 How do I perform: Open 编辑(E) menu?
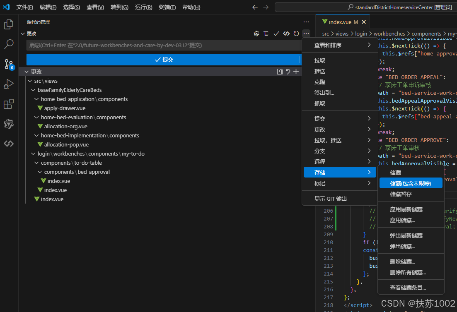point(48,7)
